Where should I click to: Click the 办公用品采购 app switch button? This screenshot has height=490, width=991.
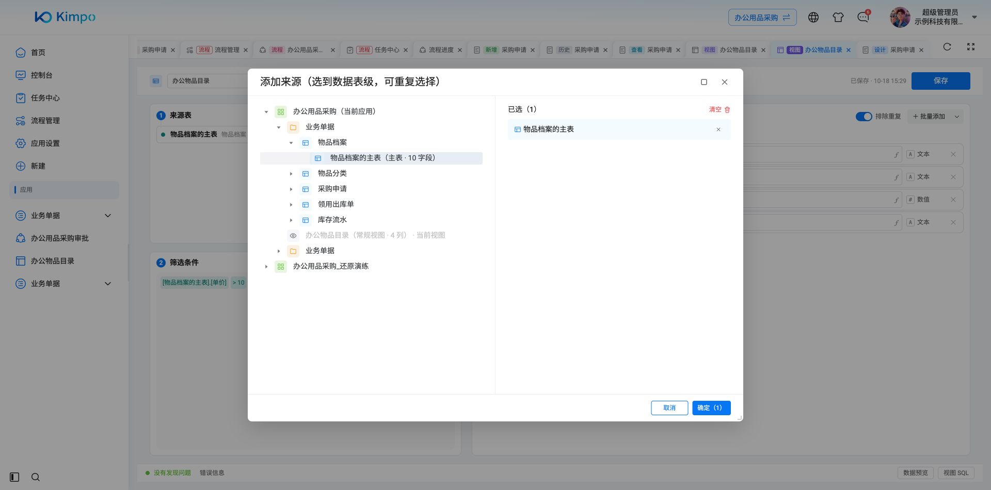click(762, 18)
